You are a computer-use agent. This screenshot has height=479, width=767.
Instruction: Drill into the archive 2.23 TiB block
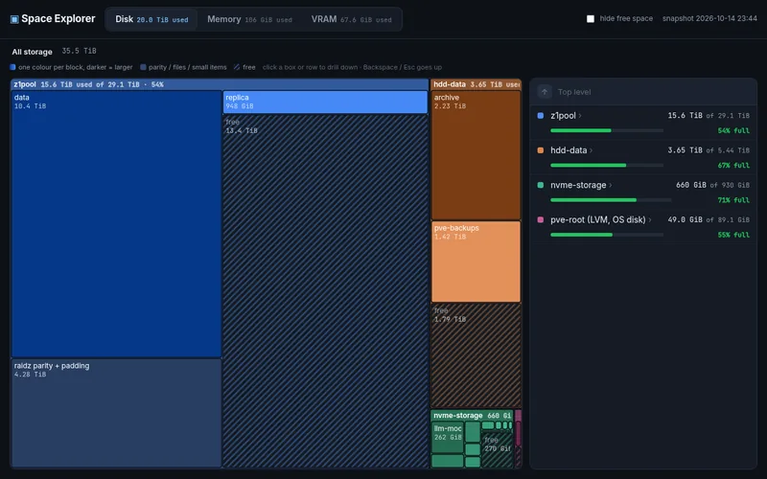point(476,155)
